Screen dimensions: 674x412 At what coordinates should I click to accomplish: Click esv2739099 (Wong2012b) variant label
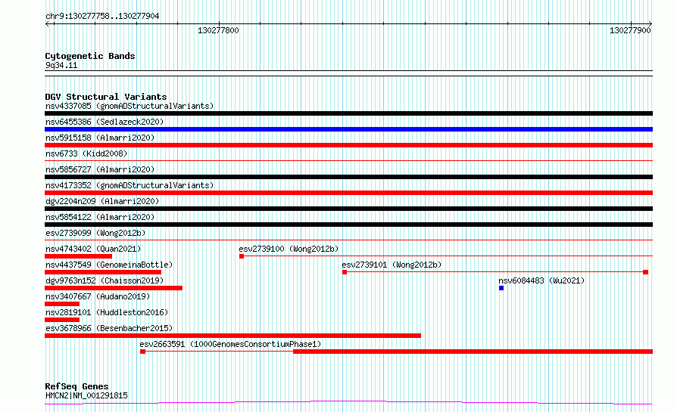point(95,233)
